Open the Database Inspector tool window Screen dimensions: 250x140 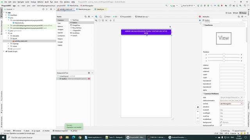[60, 131]
